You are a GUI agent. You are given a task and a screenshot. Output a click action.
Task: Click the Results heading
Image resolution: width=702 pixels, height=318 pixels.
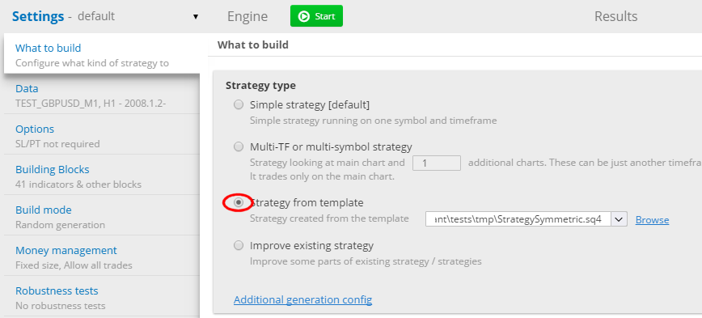pyautogui.click(x=615, y=16)
